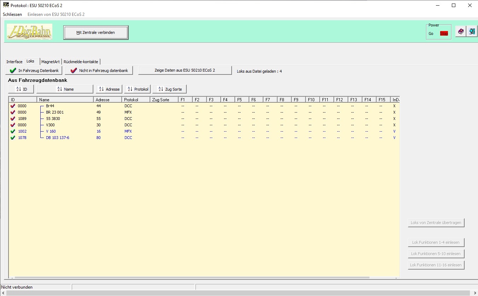This screenshot has height=296, width=478.
Task: Click address 44 in Br44 row
Action: point(98,106)
